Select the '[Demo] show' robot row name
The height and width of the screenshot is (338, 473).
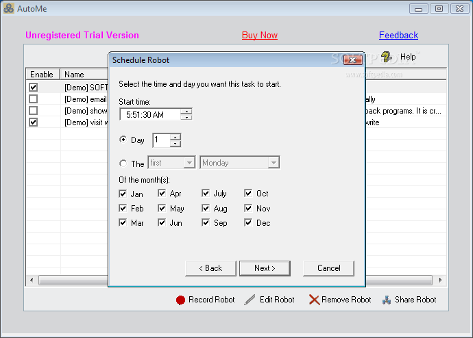(x=86, y=111)
